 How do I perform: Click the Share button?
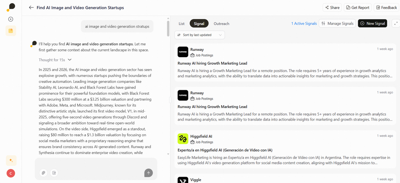pos(332,7)
